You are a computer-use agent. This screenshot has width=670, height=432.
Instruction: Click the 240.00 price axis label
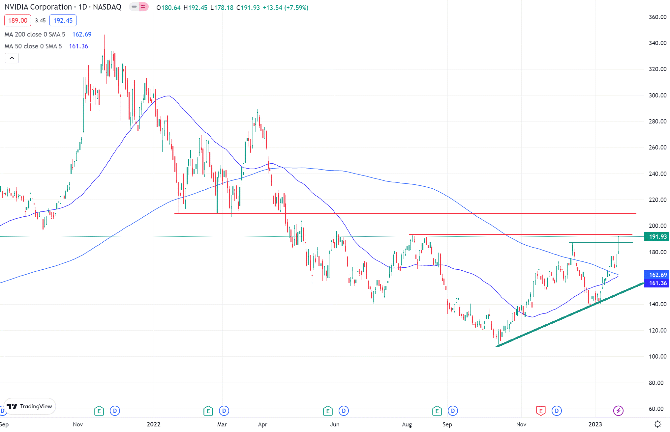(657, 174)
